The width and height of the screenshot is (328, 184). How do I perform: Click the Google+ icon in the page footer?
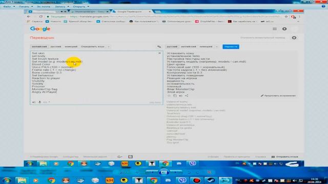pos(119,157)
